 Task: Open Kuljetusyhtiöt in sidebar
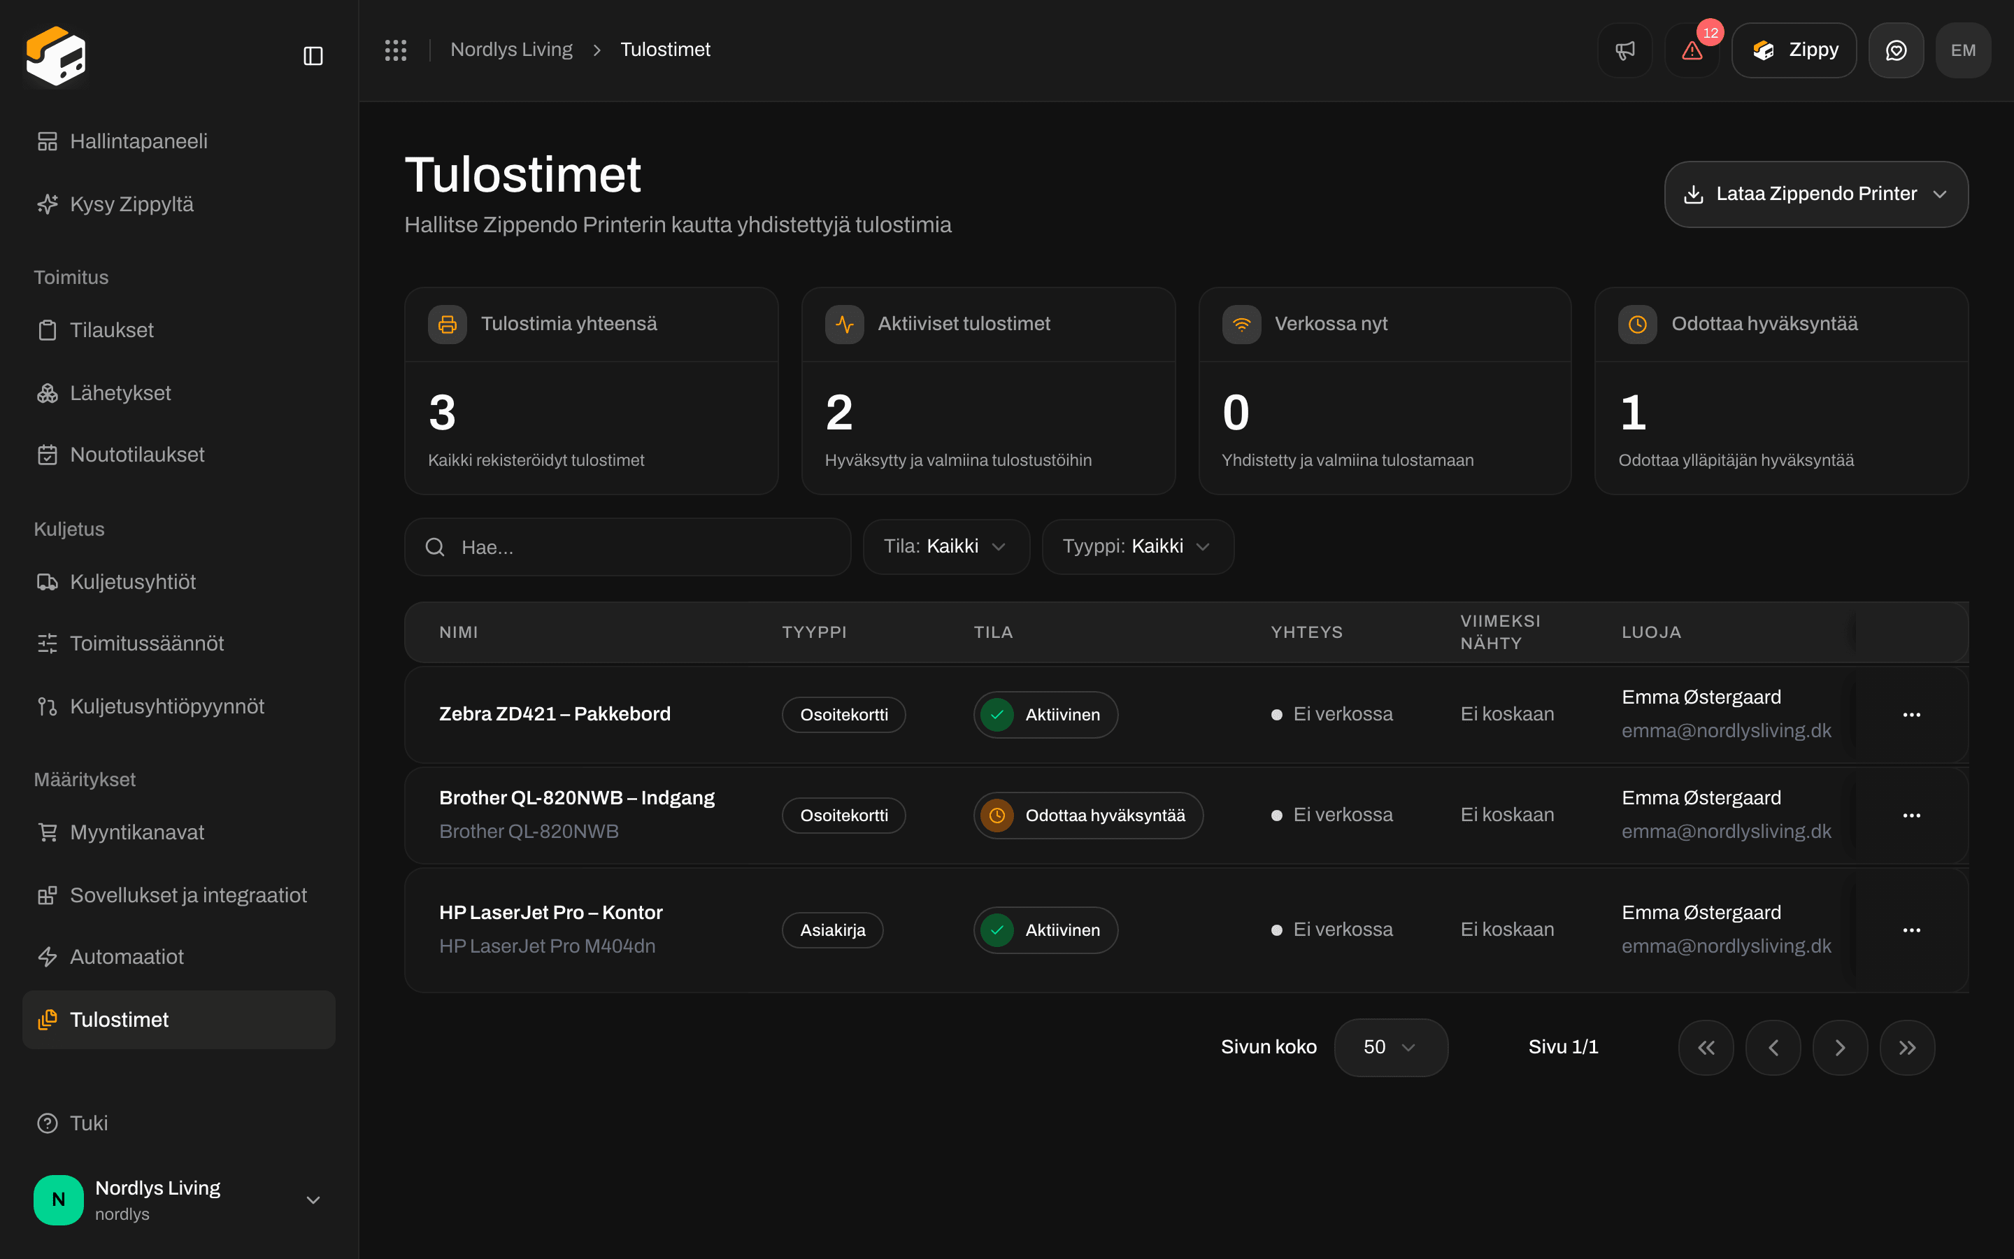(179, 581)
